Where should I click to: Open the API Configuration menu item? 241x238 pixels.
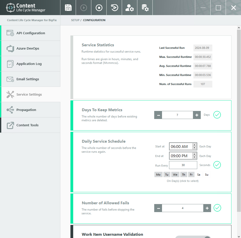pos(31,33)
